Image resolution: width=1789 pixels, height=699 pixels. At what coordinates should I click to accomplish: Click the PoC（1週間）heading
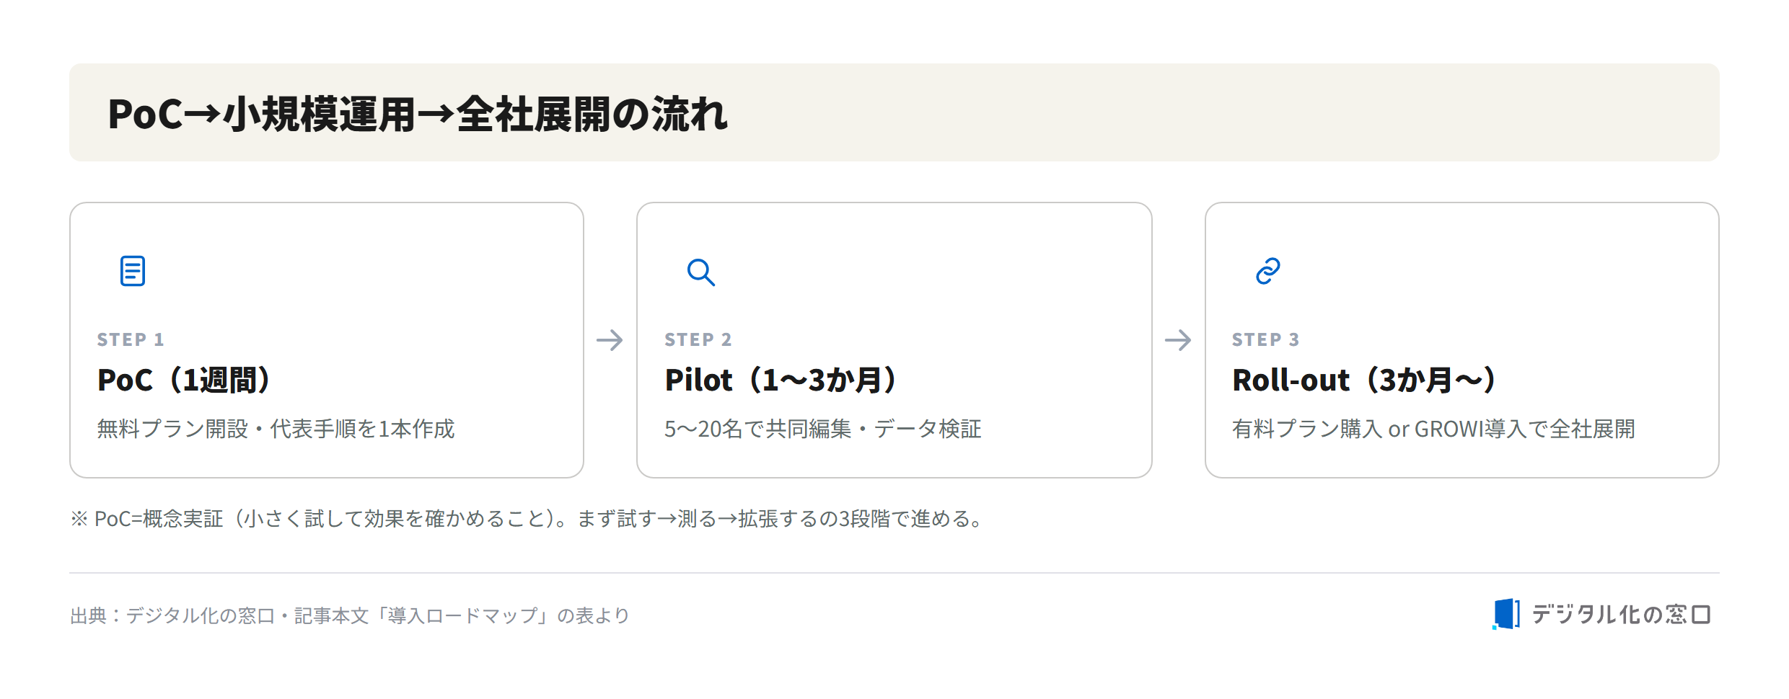(x=186, y=380)
